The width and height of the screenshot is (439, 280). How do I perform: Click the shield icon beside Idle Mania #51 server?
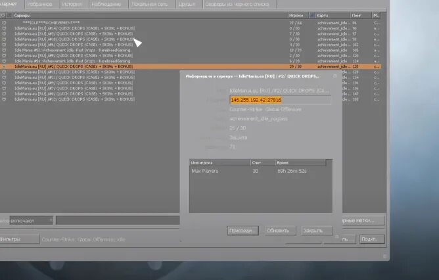[4, 61]
